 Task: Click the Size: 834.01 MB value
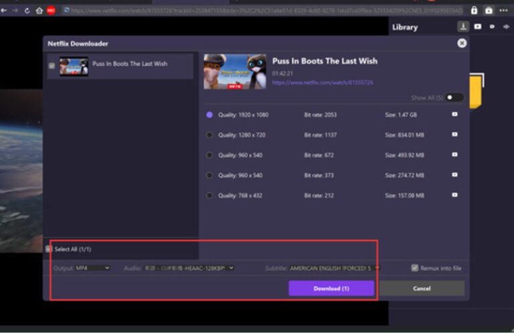click(404, 135)
